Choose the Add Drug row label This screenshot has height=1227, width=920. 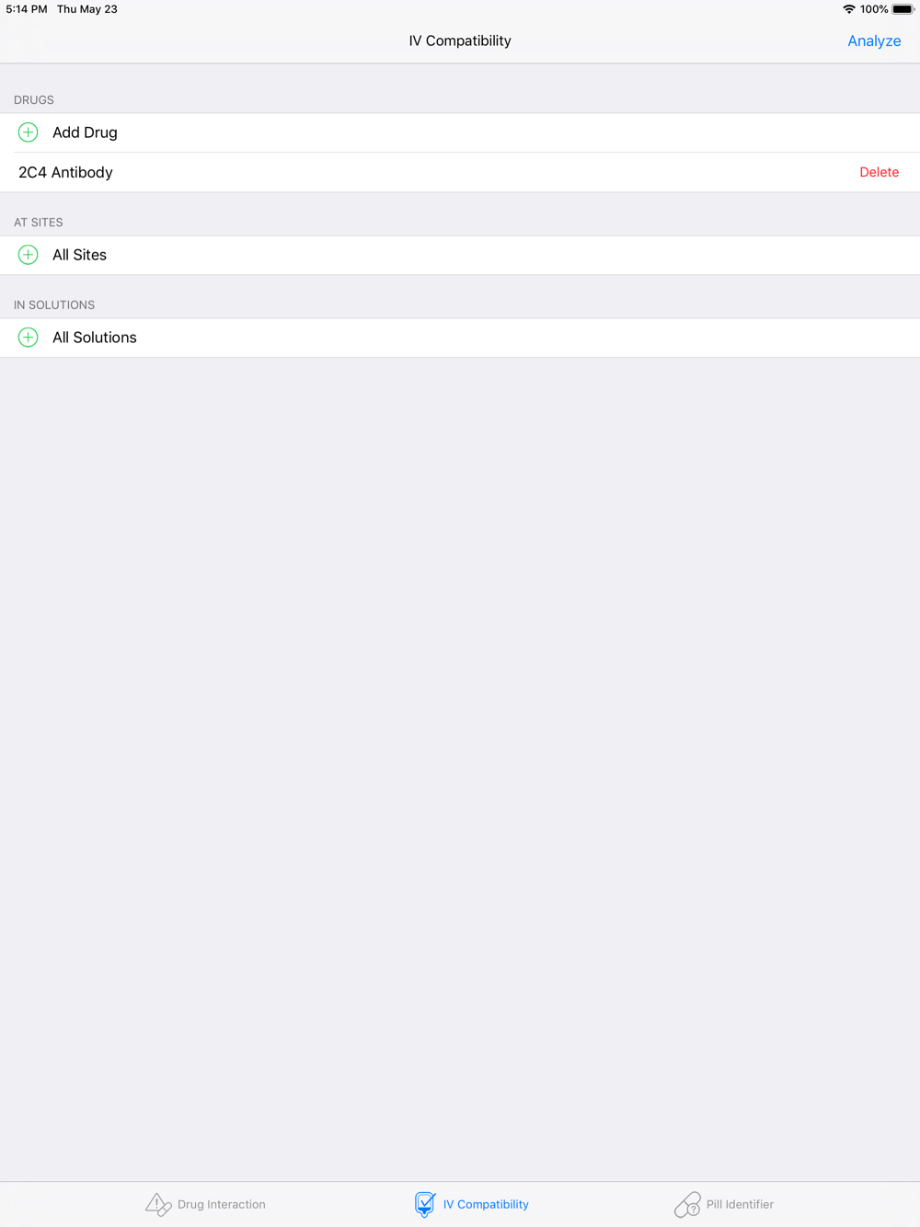(x=85, y=132)
